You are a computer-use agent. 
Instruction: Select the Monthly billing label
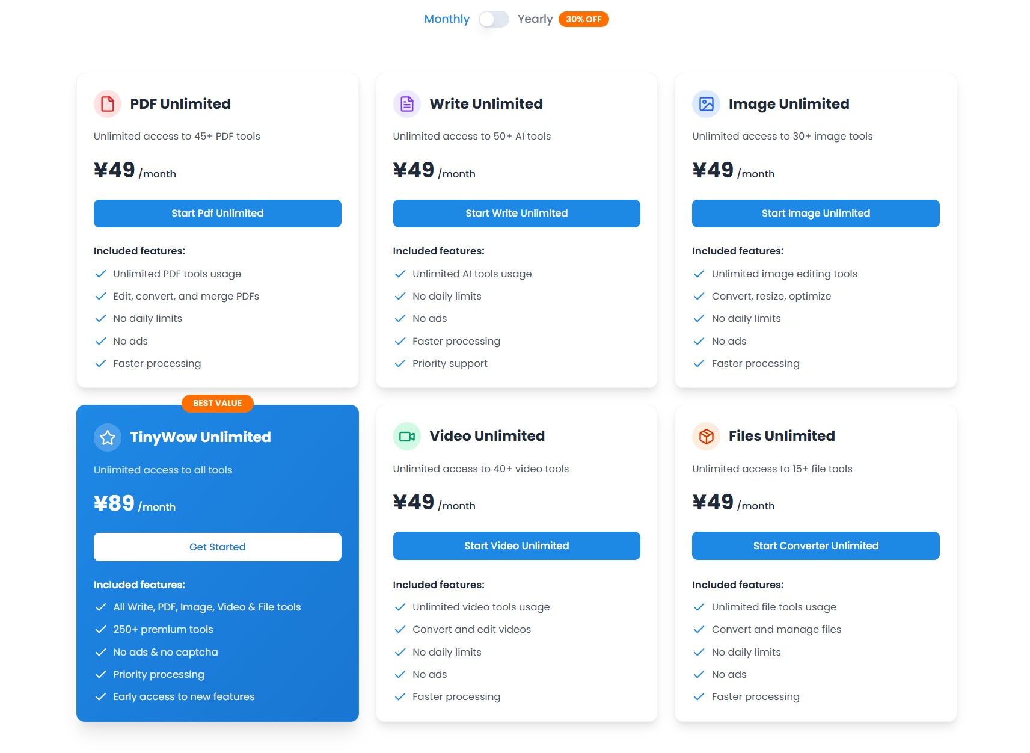(x=446, y=19)
